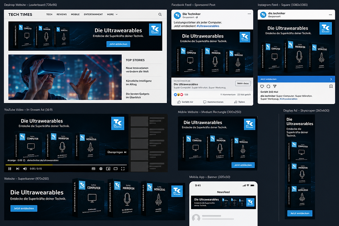The height and width of the screenshot is (226, 339).
Task: Tap the mobile app Die Ultrawearables banner
Action: [223, 203]
